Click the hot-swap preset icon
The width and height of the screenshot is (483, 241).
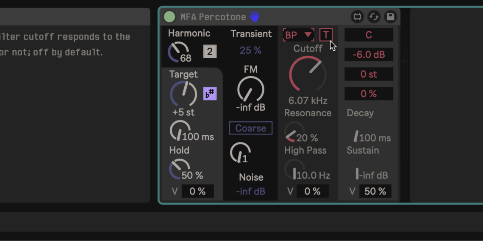[374, 17]
